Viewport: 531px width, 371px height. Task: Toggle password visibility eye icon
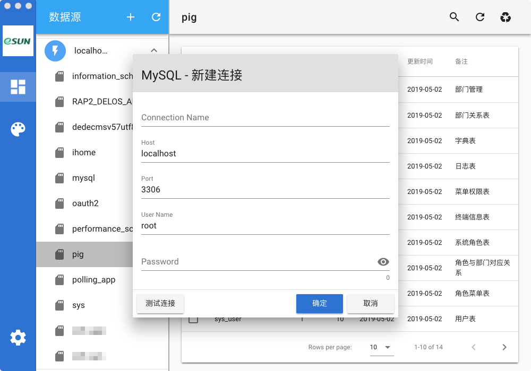(x=383, y=261)
